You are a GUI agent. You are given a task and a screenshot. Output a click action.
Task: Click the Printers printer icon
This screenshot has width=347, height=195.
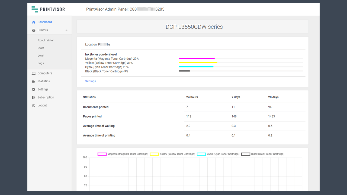tap(34, 30)
